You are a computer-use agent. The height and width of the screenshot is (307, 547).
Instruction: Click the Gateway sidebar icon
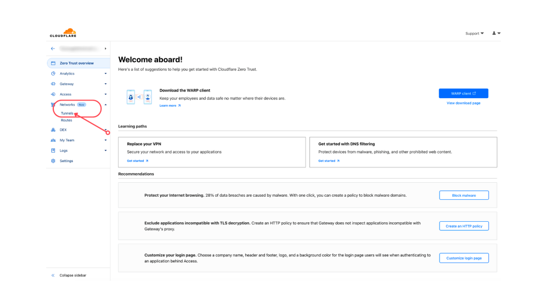pos(53,84)
